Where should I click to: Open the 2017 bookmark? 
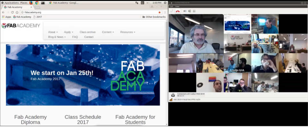38,17
